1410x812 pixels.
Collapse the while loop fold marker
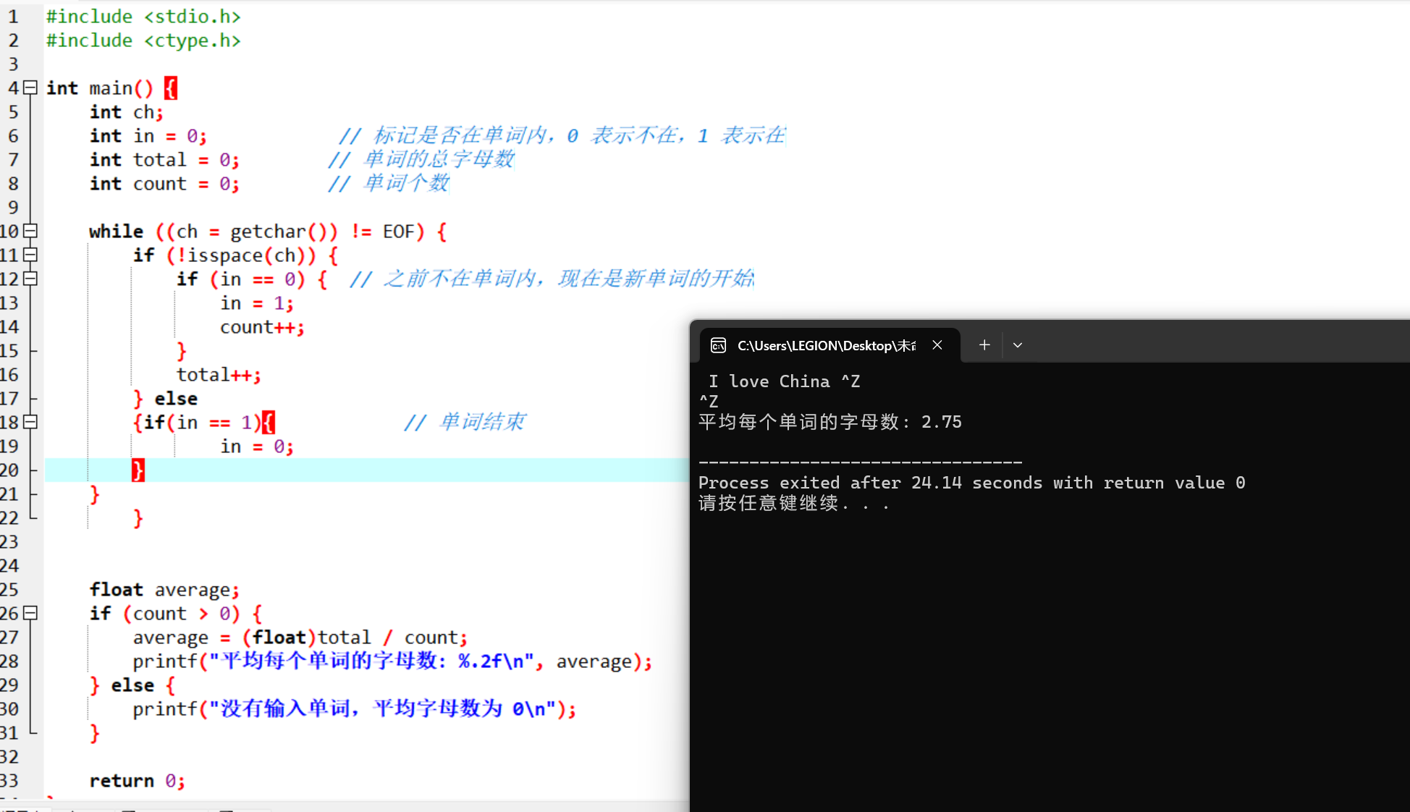click(30, 231)
